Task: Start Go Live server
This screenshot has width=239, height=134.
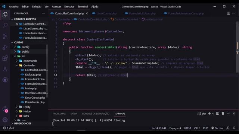Action: [217, 128]
